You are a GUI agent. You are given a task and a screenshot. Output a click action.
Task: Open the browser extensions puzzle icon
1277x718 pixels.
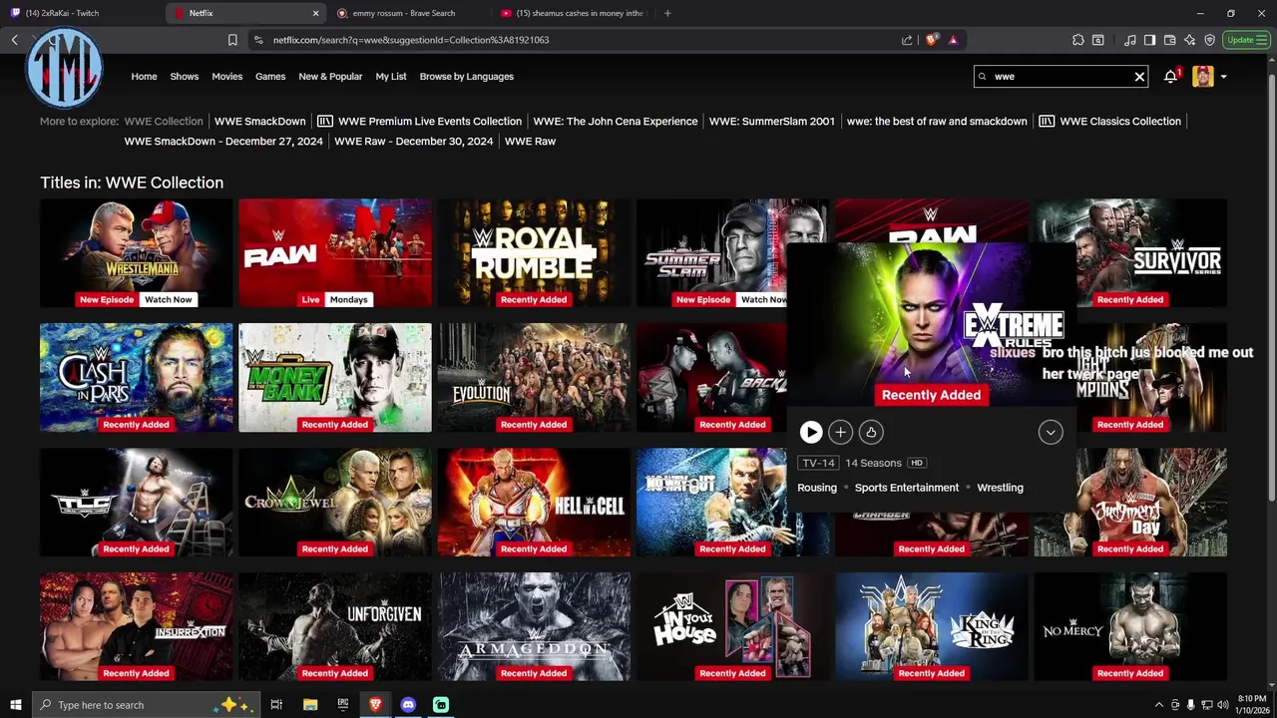(x=1078, y=40)
